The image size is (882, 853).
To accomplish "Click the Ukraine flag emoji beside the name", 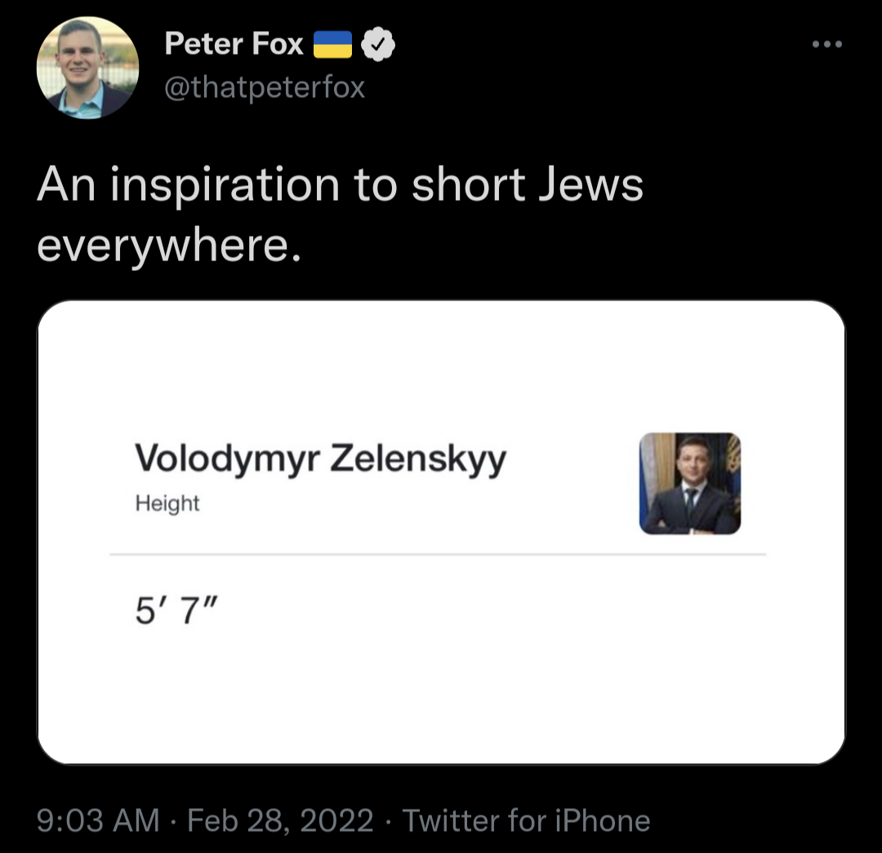I will (332, 45).
